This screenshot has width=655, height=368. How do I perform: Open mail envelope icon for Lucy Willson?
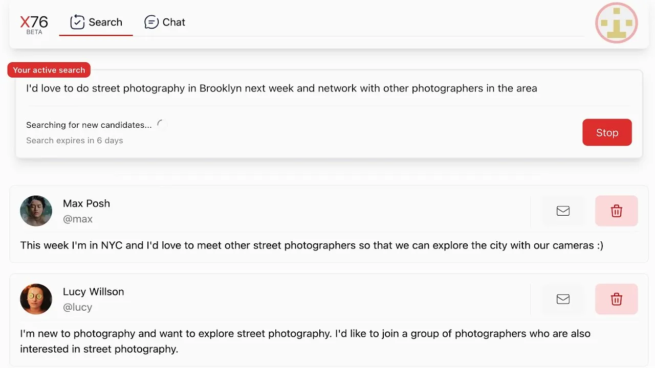click(x=563, y=299)
